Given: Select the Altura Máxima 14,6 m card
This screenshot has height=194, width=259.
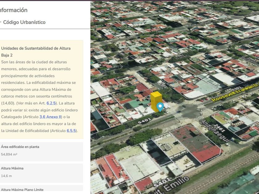Looking at the screenshot, I should (x=41, y=172).
